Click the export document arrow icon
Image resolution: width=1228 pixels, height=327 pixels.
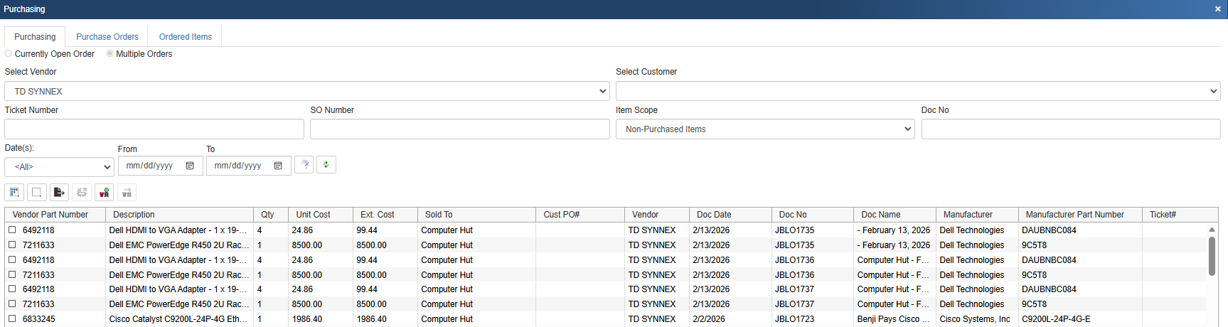pos(60,193)
